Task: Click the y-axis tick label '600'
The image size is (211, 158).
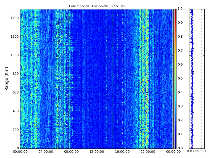Action: pos(16,92)
